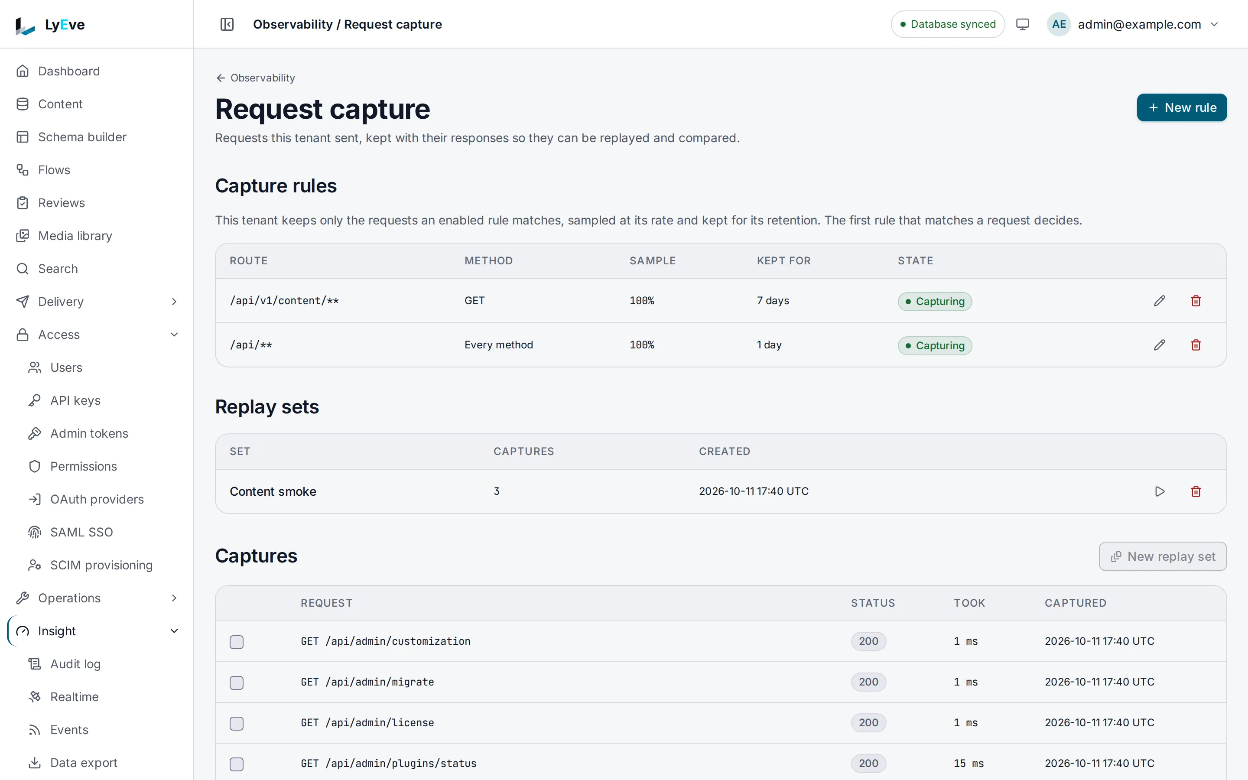Click the Content smoke set name
This screenshot has width=1248, height=780.
click(273, 492)
